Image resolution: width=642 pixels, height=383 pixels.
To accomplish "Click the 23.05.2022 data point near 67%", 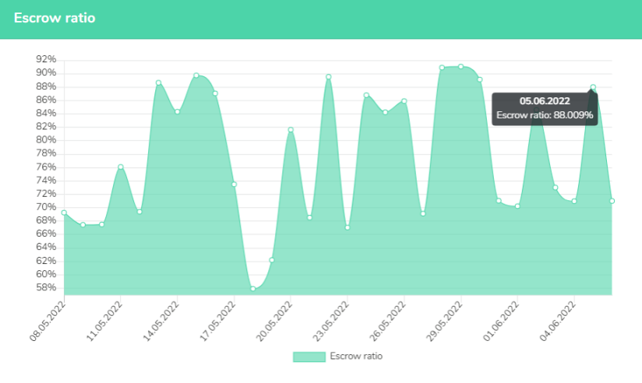I will coord(347,227).
